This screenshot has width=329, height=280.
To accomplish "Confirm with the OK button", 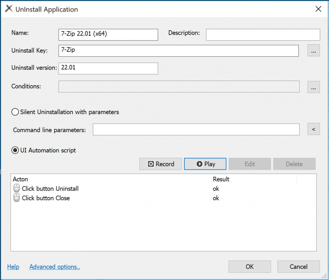I will (x=250, y=266).
